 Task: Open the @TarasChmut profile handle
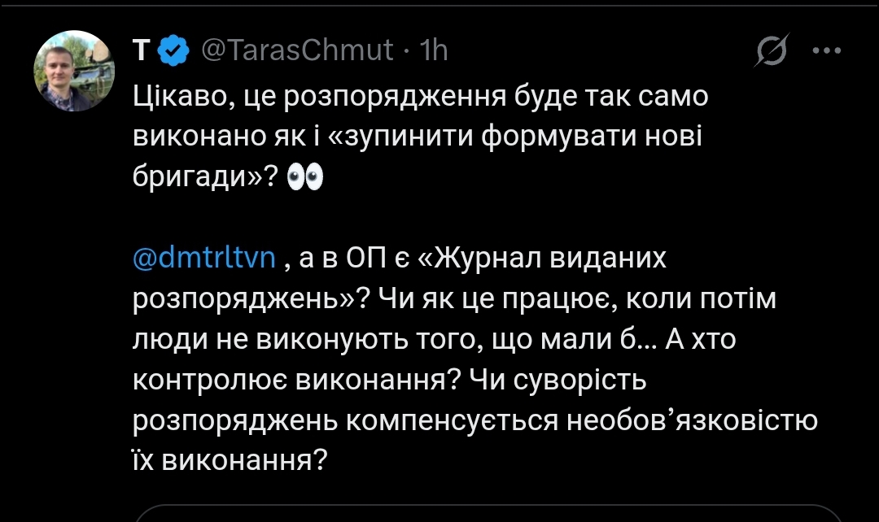point(296,51)
